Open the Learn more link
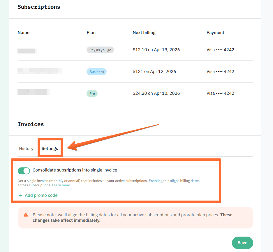Screen dimensions: 273x252 (x=61, y=185)
